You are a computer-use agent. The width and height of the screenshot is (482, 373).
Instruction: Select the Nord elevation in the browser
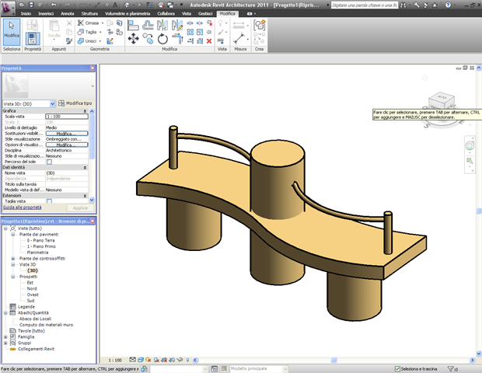coord(32,288)
